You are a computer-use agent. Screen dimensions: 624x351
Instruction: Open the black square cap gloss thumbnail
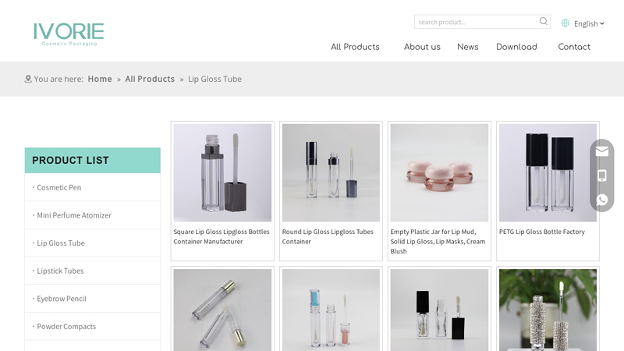point(439,310)
